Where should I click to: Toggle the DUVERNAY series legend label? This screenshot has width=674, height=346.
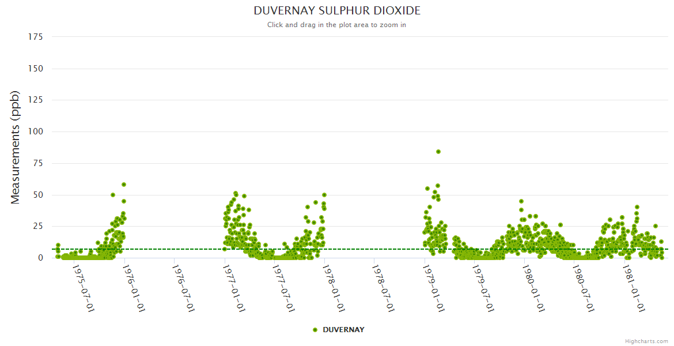point(343,330)
